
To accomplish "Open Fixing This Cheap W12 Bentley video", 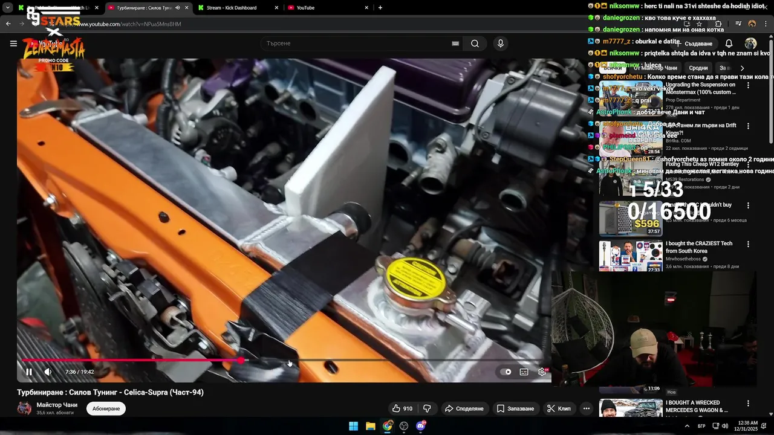I will coord(702,164).
